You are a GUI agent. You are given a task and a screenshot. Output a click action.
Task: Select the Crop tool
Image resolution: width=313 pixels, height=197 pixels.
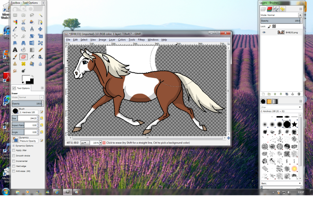[24, 36]
